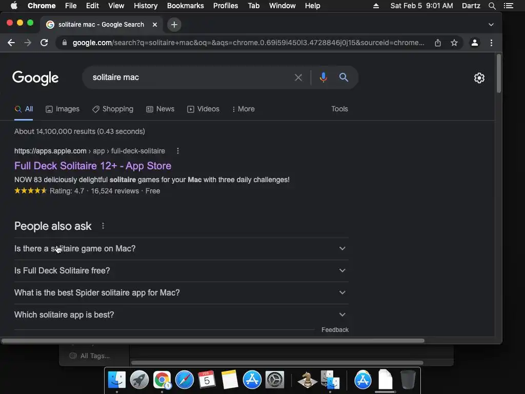Open the Bookmarks menu
Image resolution: width=525 pixels, height=394 pixels.
click(x=186, y=6)
